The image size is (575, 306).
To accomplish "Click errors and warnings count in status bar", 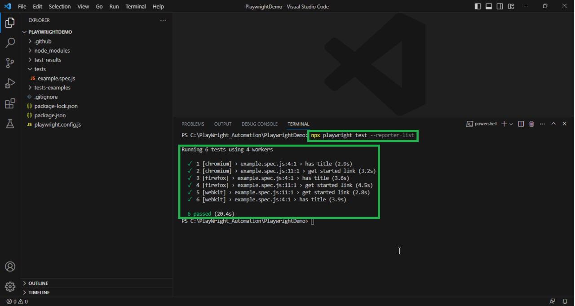I will [x=17, y=302].
